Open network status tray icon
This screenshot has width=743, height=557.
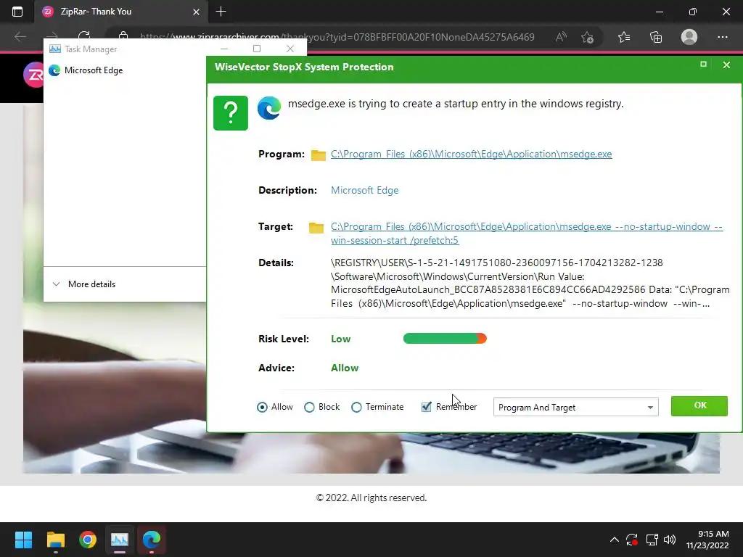[652, 540]
